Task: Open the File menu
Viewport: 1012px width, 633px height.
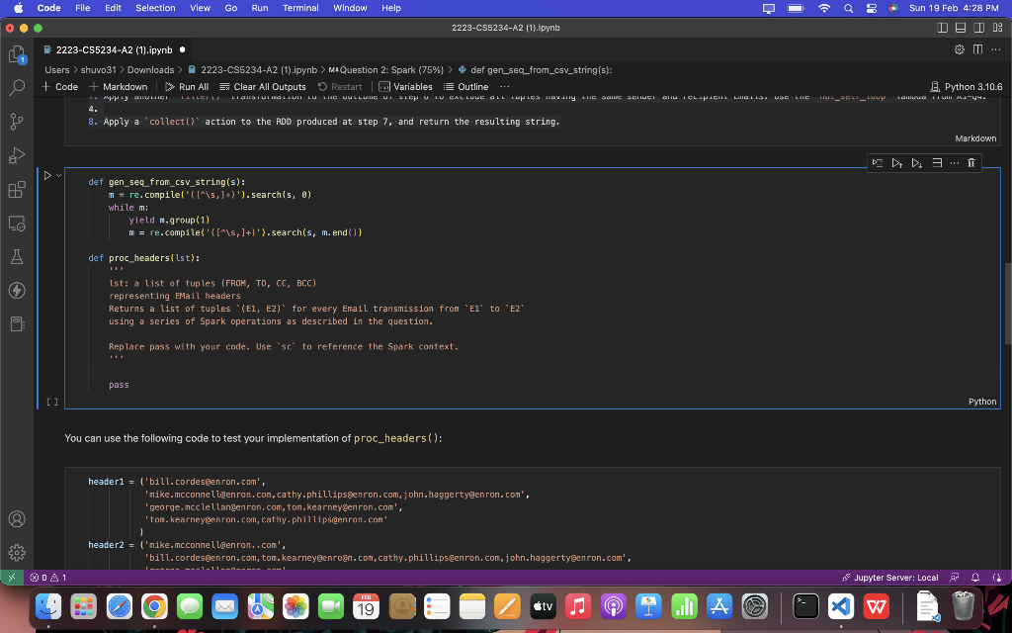Action: tap(83, 8)
